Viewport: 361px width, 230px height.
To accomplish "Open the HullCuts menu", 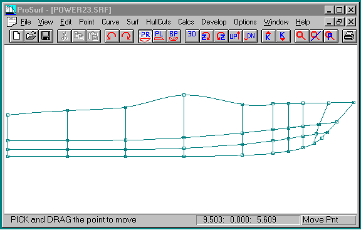I will pos(159,22).
